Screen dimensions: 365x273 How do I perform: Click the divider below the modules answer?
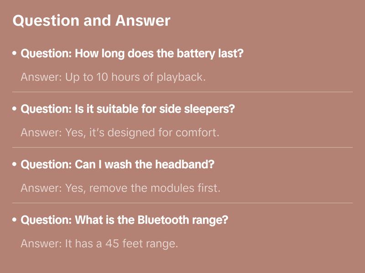point(182,203)
